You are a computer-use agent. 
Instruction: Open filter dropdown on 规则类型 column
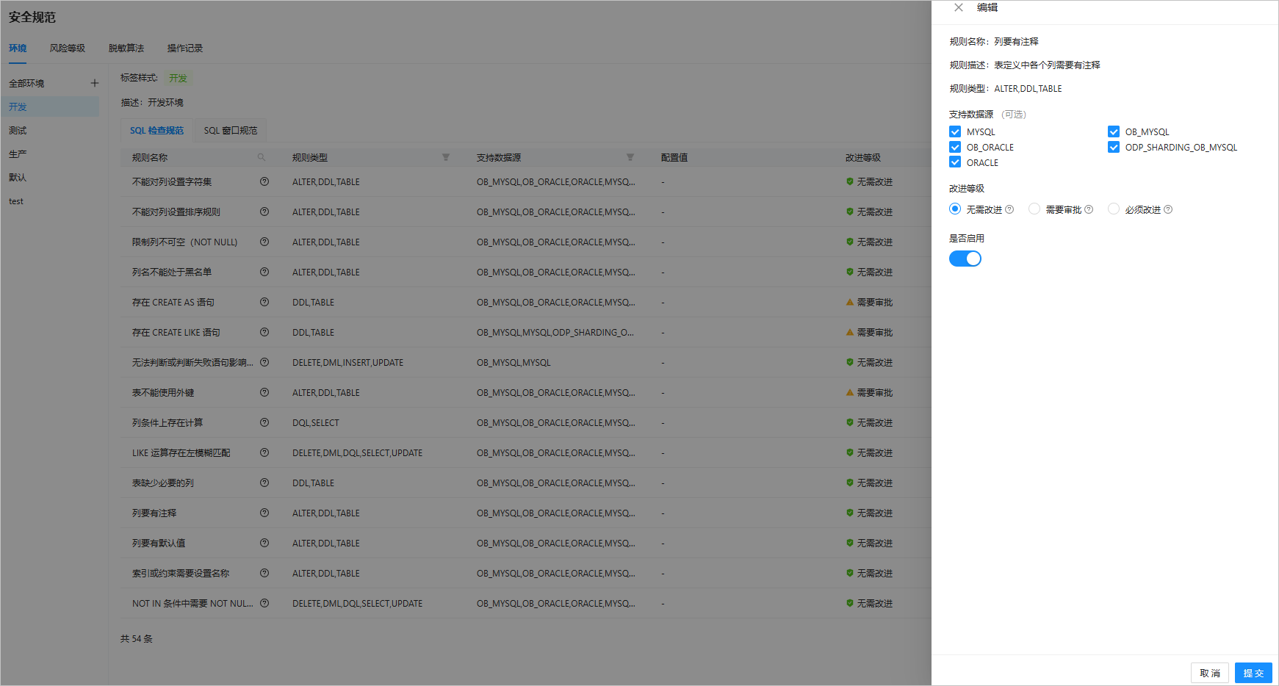pos(446,157)
